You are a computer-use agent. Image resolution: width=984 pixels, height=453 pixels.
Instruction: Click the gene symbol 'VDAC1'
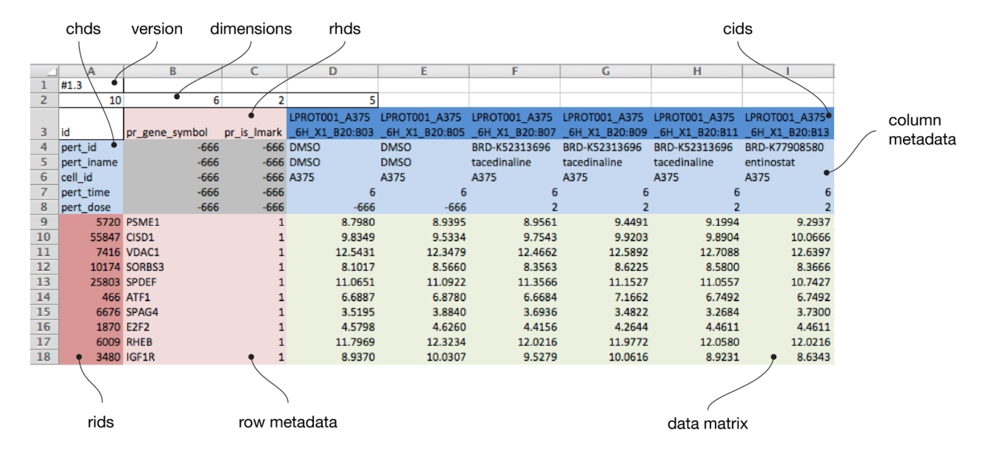(x=173, y=251)
